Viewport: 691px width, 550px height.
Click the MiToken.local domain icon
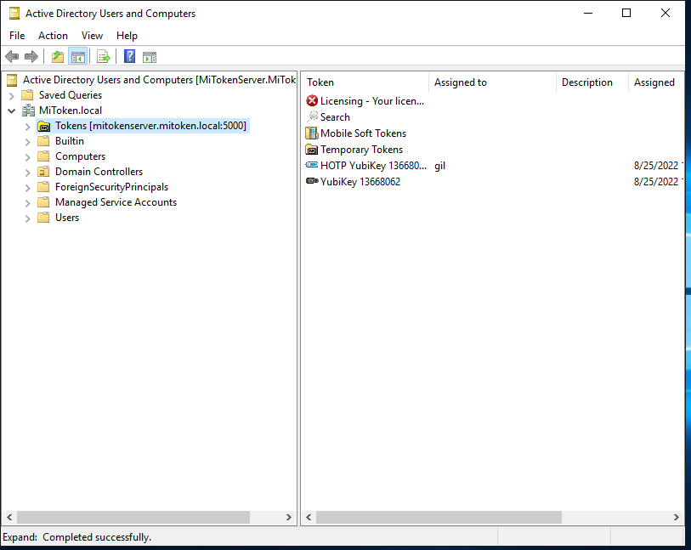click(x=29, y=111)
